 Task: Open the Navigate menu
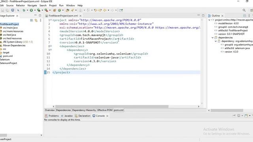[32, 5]
